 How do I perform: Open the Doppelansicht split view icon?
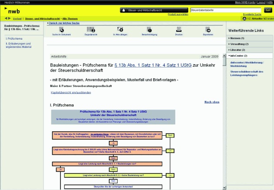(90, 29)
